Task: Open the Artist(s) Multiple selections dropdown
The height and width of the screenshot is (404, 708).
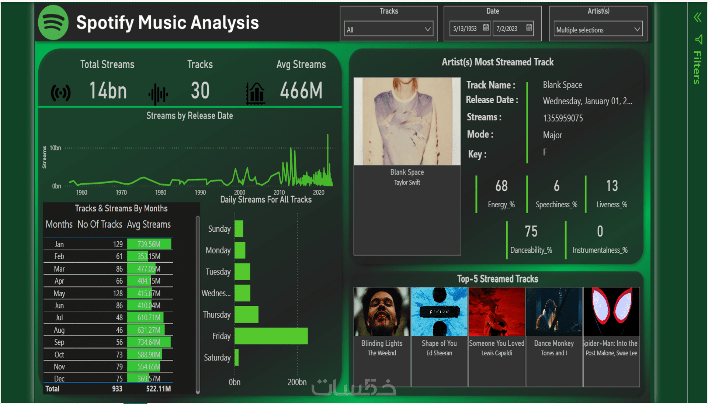Action: pos(598,30)
